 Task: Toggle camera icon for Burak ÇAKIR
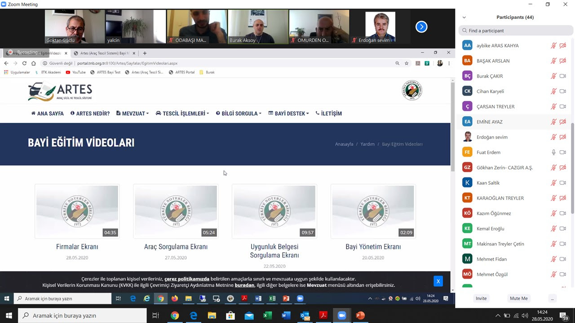coord(562,76)
